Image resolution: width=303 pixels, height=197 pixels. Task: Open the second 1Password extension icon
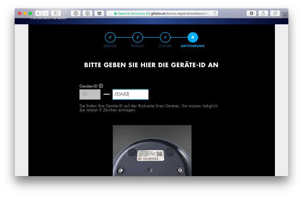point(88,13)
